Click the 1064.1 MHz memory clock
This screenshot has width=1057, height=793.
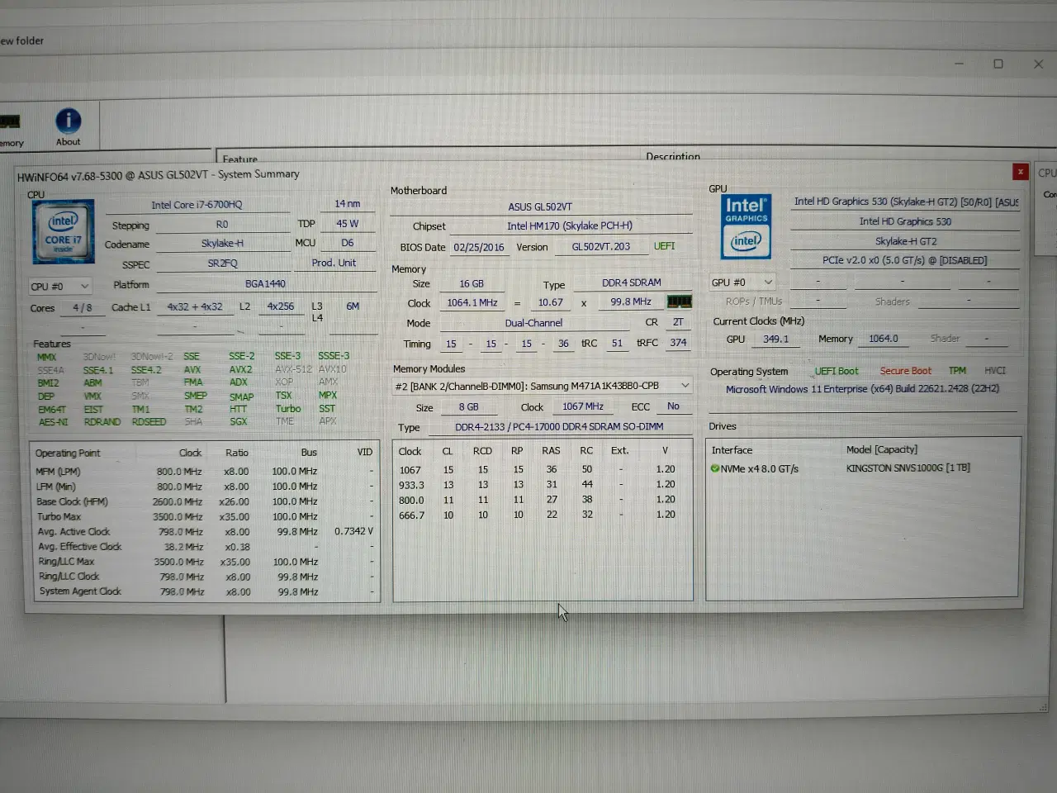click(x=472, y=302)
